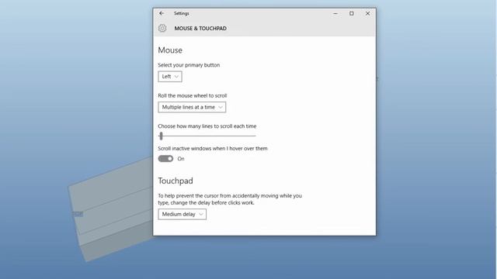Click the Settings gear icon
497x279 pixels.
pos(162,28)
